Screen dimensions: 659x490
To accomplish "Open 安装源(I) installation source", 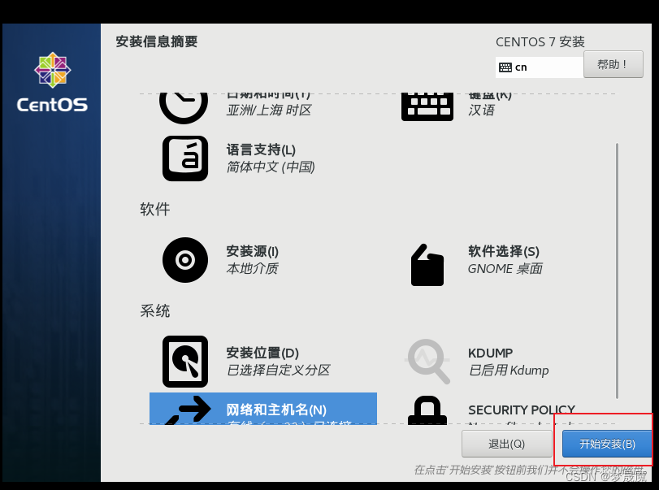I will pos(252,251).
